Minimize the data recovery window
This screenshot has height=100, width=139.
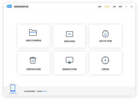(x=126, y=7)
